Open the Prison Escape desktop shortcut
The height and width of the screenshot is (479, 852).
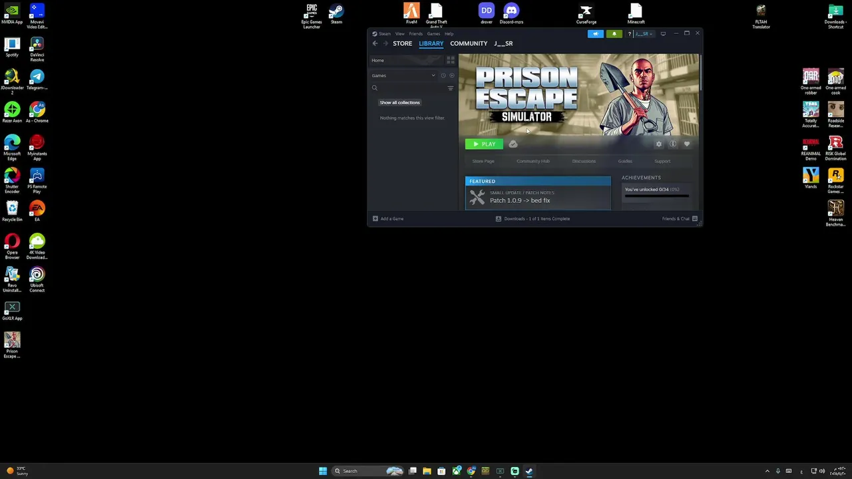point(12,346)
